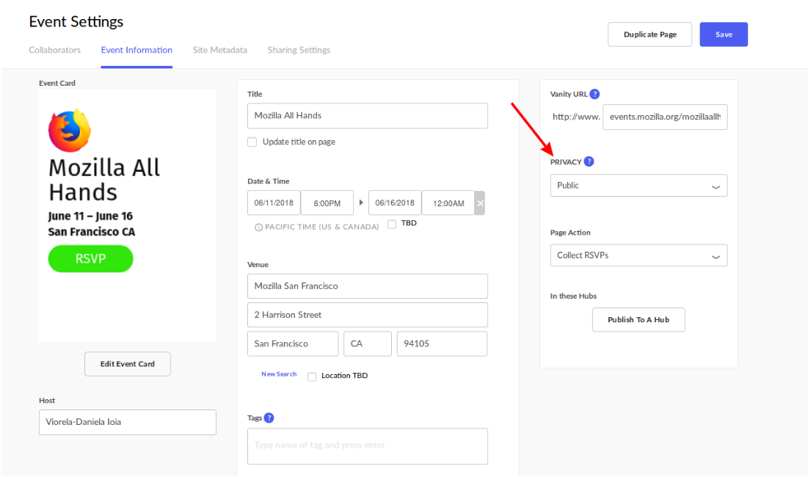Click into the Title field with Mozilla All Hands

tap(368, 116)
